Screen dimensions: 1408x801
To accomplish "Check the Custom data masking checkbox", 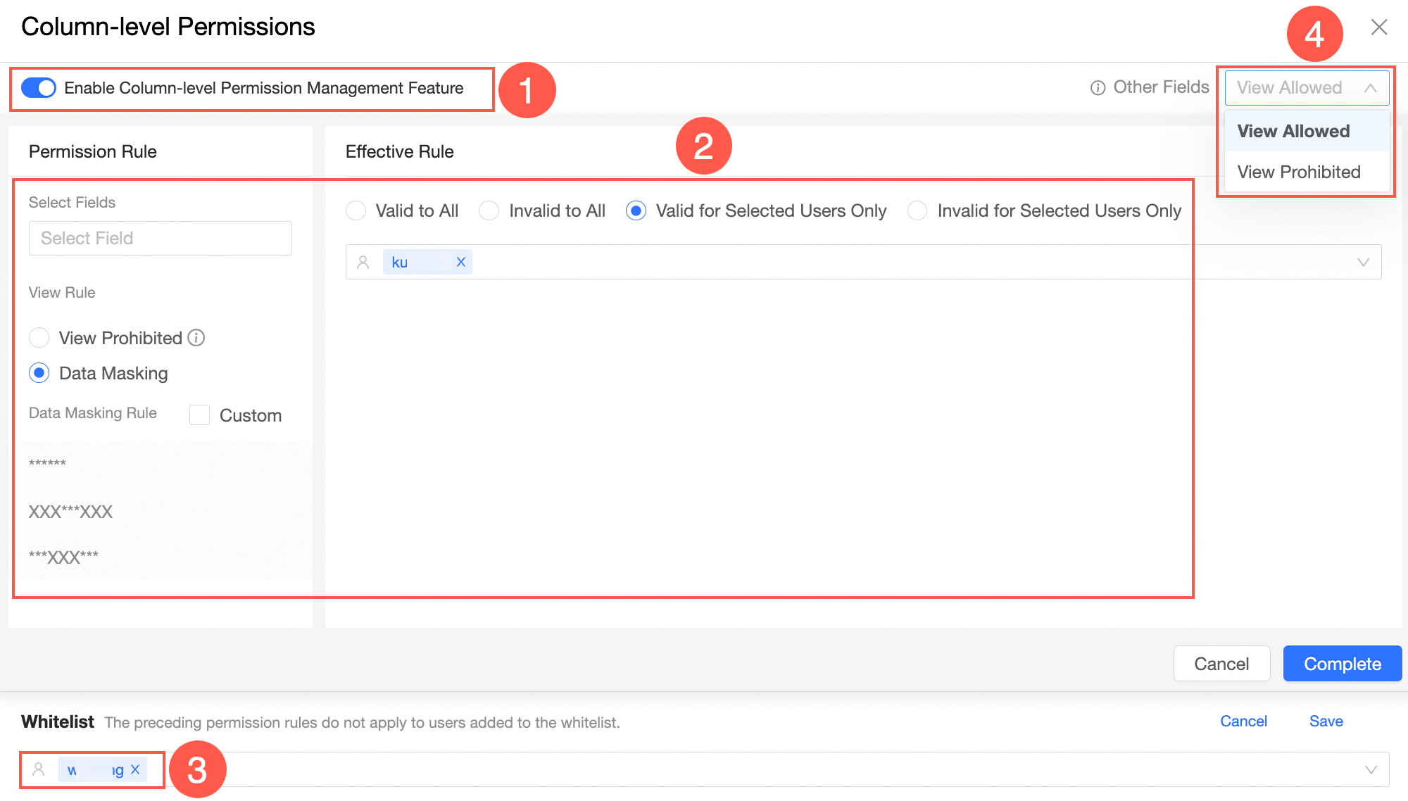I will tap(200, 415).
